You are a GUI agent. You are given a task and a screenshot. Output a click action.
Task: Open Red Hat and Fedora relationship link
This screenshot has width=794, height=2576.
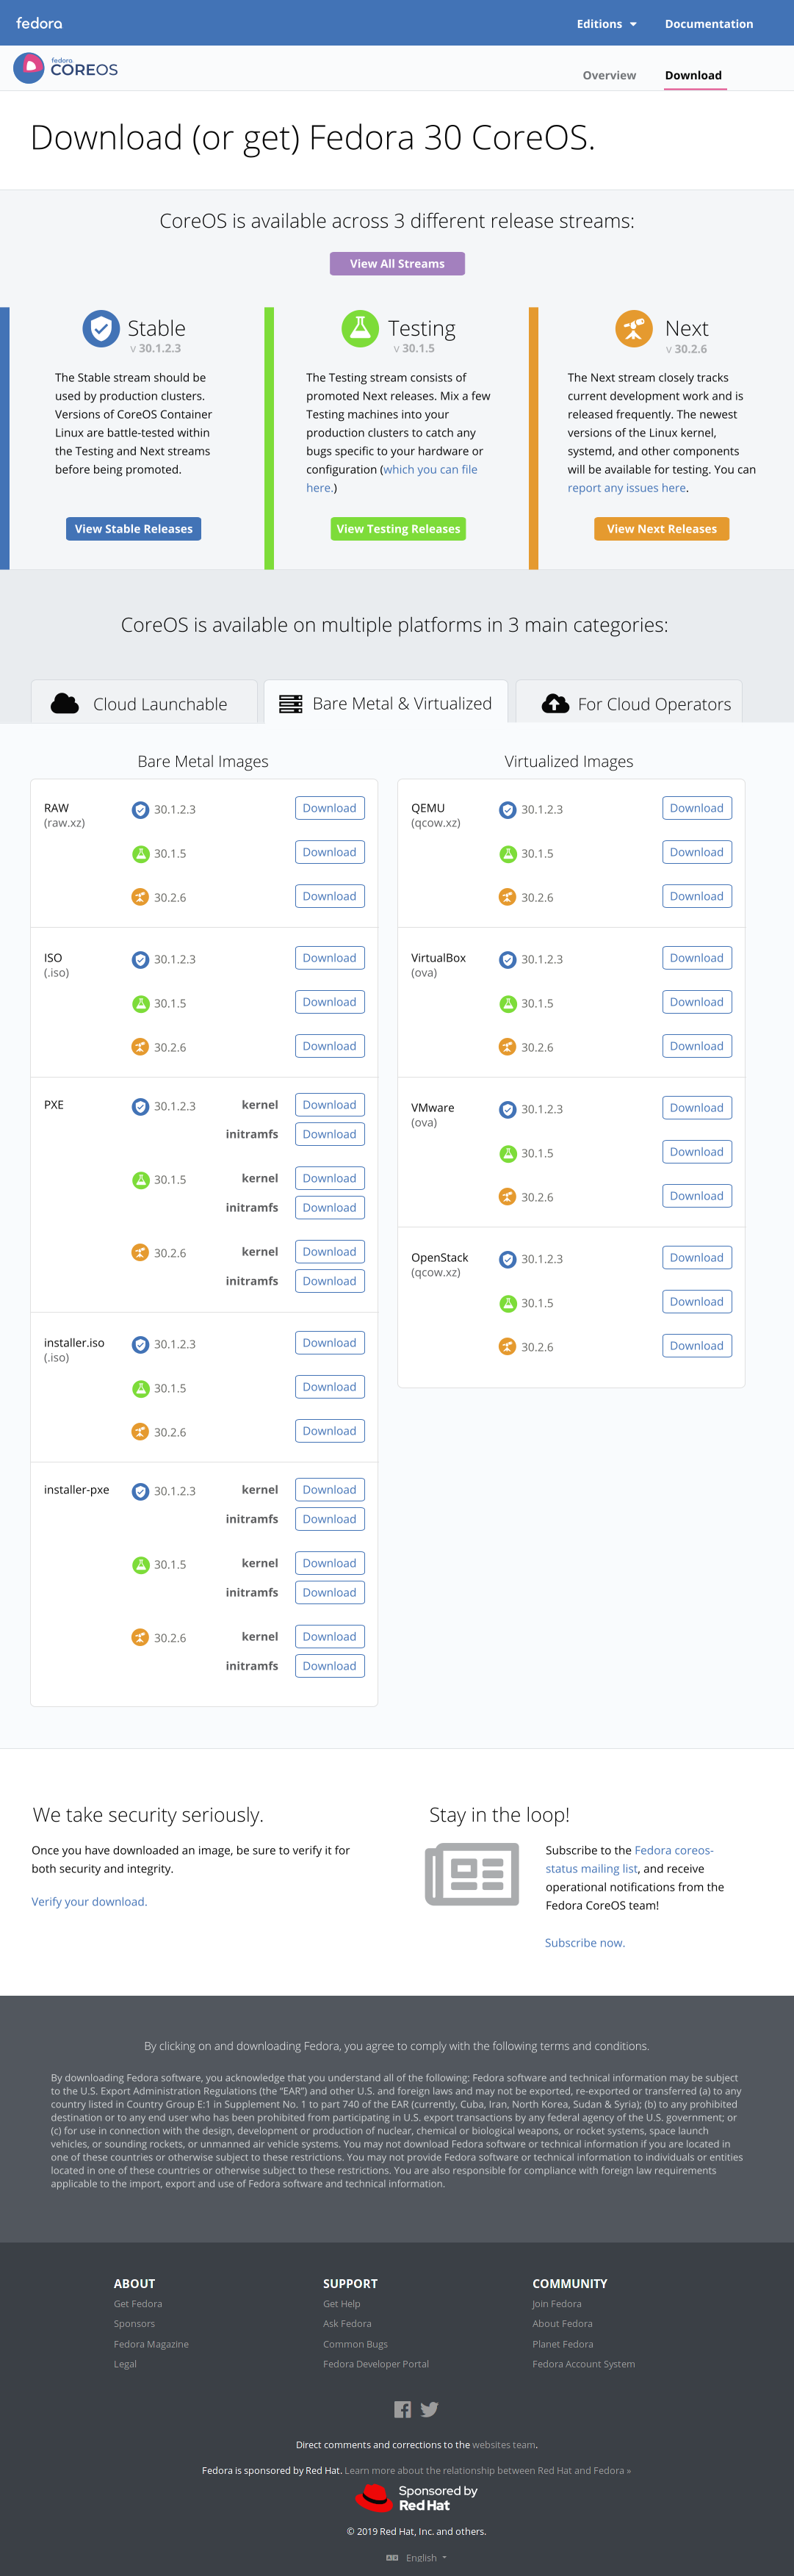pyautogui.click(x=488, y=2471)
